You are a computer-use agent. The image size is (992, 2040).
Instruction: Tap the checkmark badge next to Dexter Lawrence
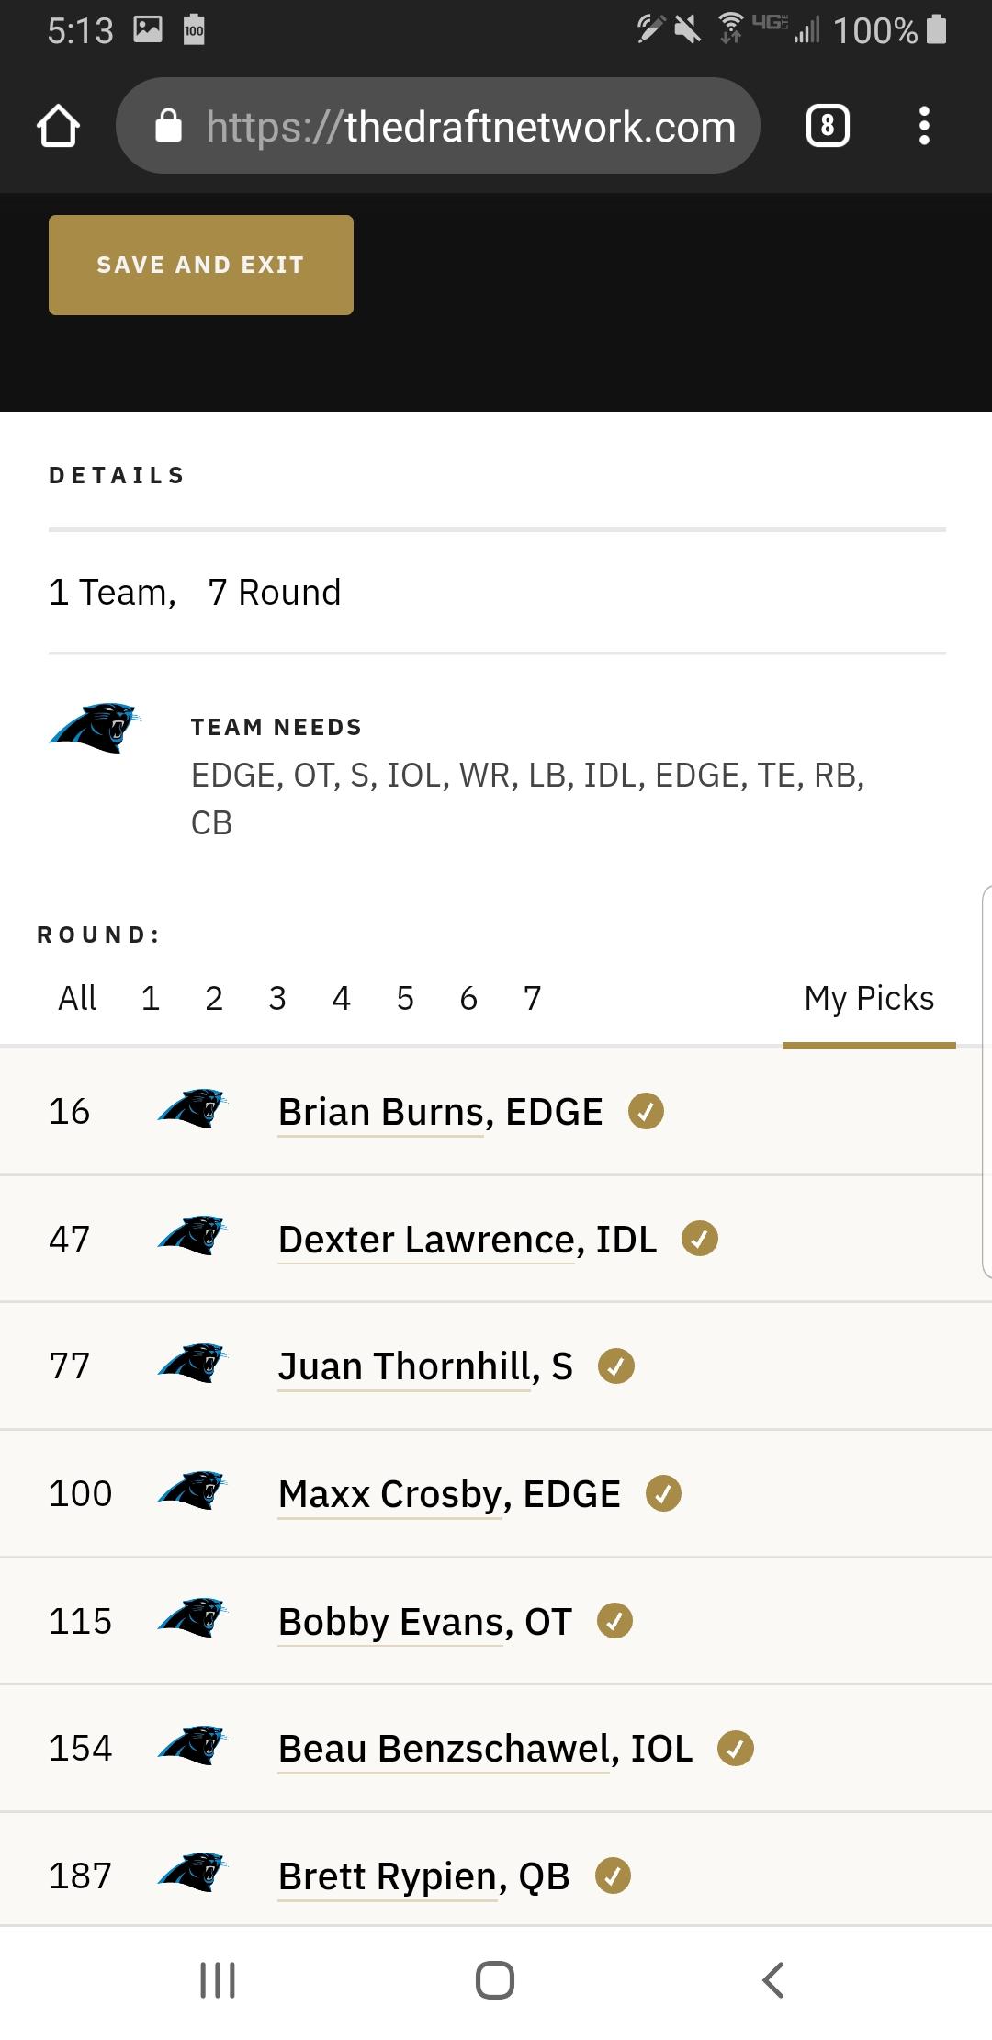click(699, 1239)
